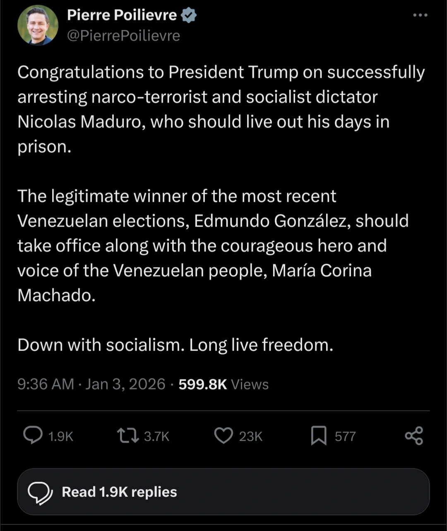View the 599.8K Views analytics

[223, 385]
